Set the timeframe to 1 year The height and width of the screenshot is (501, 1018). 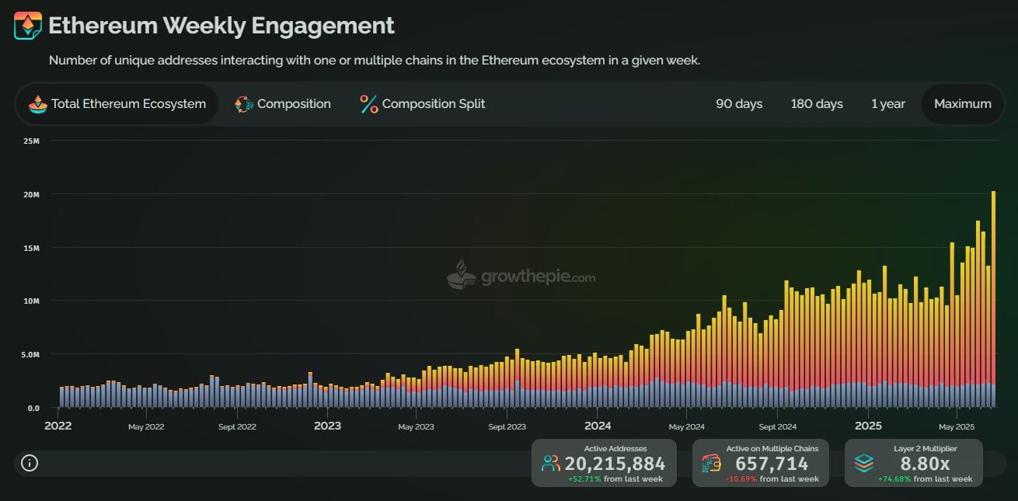(x=888, y=104)
